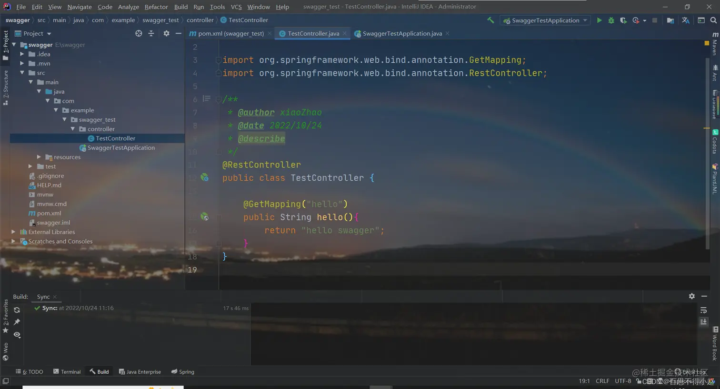Expand the .mvn folder
The image size is (720, 389).
pos(22,63)
